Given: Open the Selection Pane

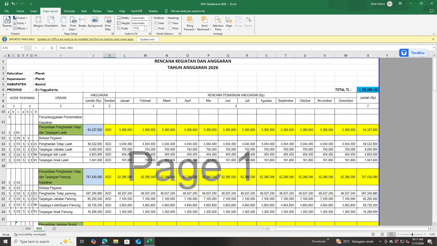Looking at the screenshot, I should click(x=218, y=23).
